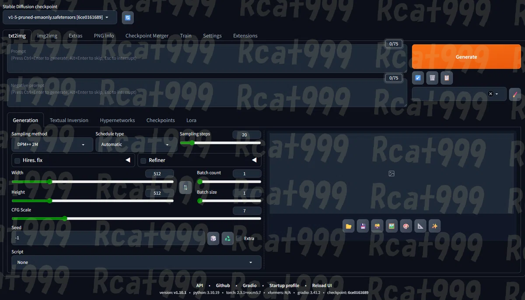The height and width of the screenshot is (300, 525).
Task: Switch to the img2img tab
Action: coord(47,36)
